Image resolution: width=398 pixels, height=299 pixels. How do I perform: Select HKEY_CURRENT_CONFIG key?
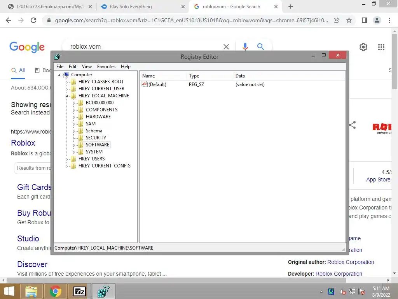104,166
